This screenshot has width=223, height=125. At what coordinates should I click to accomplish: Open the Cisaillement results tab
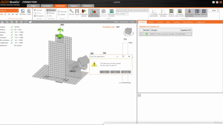tap(200, 22)
